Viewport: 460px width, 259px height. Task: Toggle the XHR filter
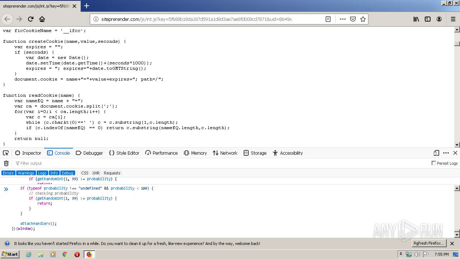pyautogui.click(x=96, y=173)
